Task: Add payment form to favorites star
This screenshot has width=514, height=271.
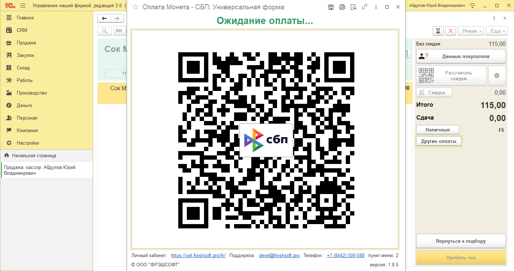Action: click(x=135, y=7)
